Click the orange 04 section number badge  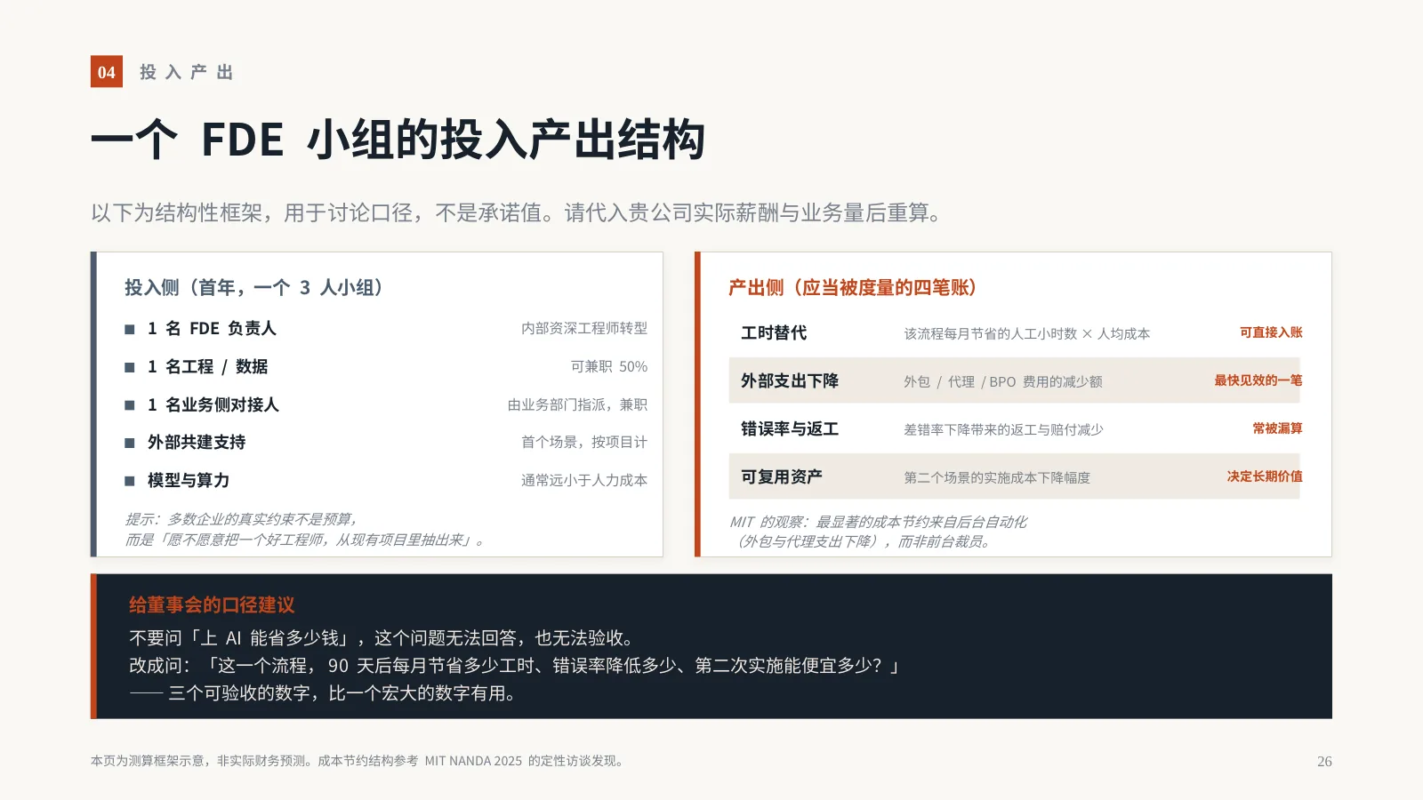tap(107, 72)
